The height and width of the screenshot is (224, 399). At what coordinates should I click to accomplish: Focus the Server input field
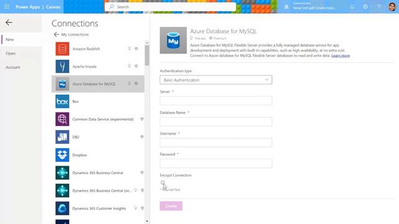click(216, 101)
